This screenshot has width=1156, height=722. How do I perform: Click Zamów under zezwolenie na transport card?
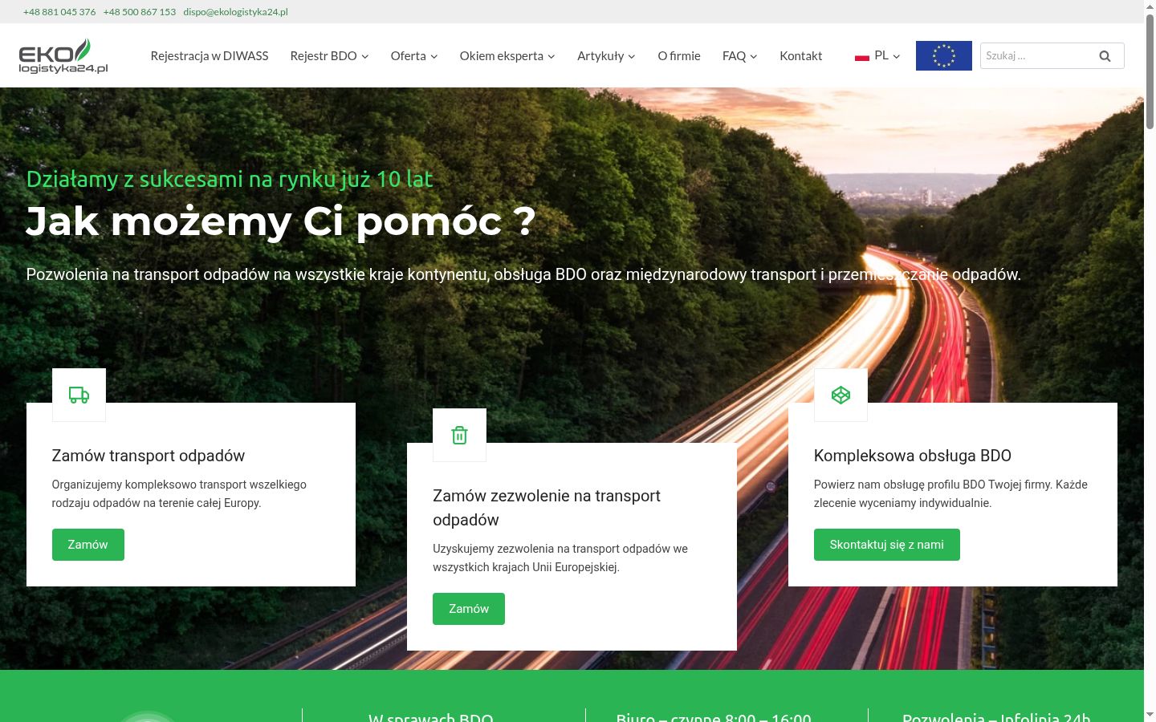(x=469, y=609)
